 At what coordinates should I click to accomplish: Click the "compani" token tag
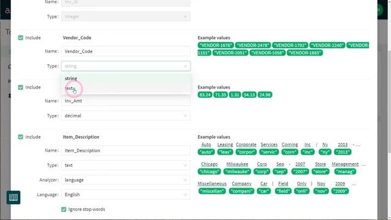[242, 191]
